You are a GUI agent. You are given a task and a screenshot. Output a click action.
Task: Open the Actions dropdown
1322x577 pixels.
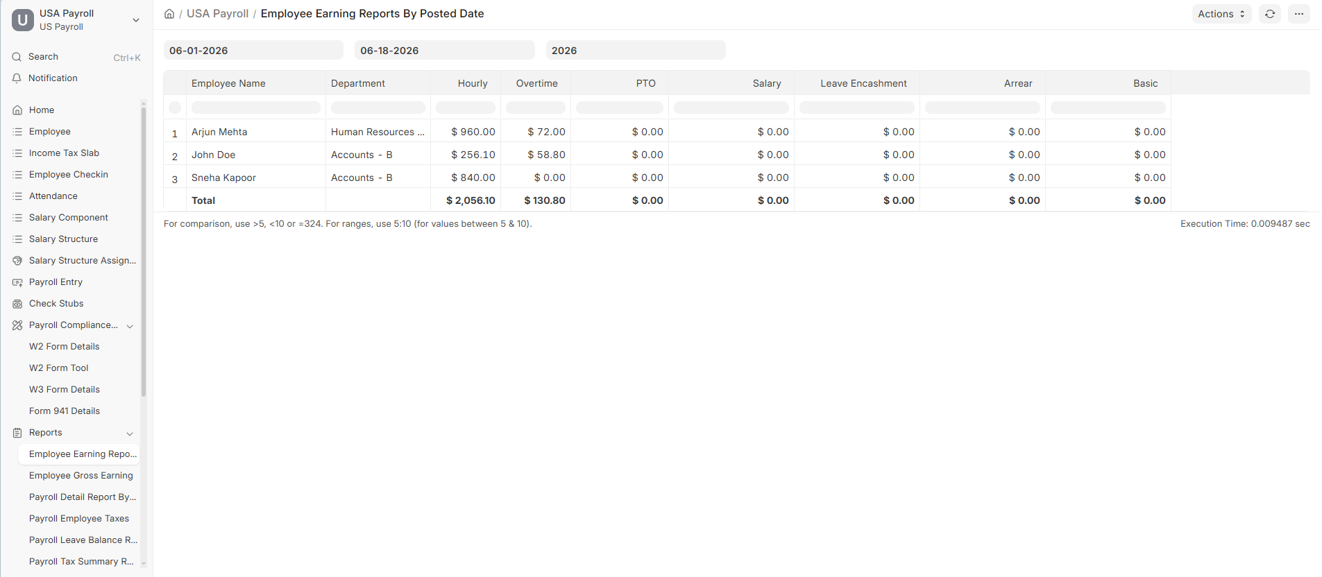[x=1221, y=14]
